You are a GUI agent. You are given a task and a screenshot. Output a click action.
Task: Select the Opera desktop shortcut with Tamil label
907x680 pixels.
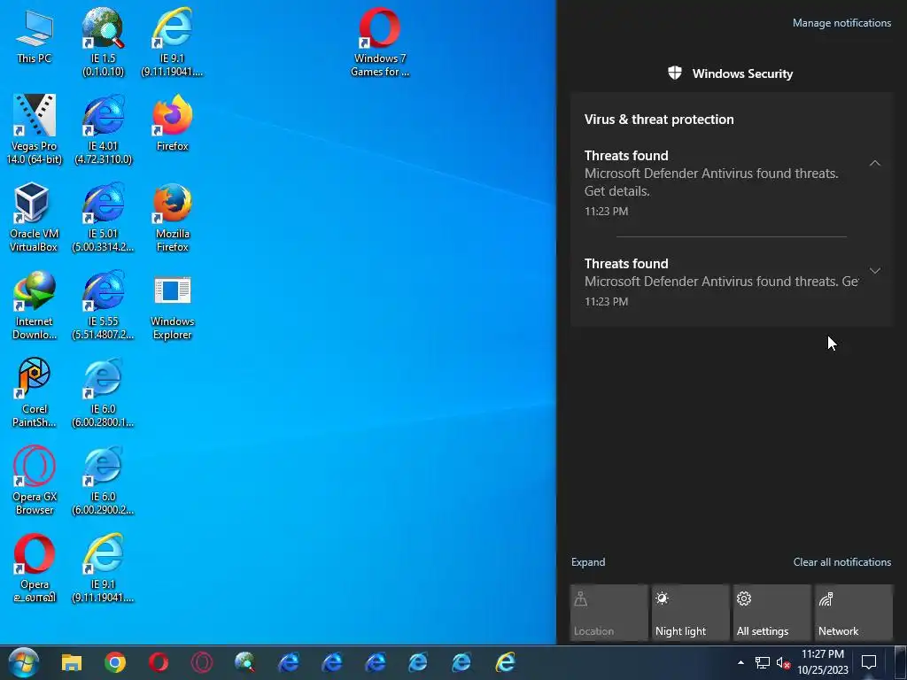(x=35, y=569)
